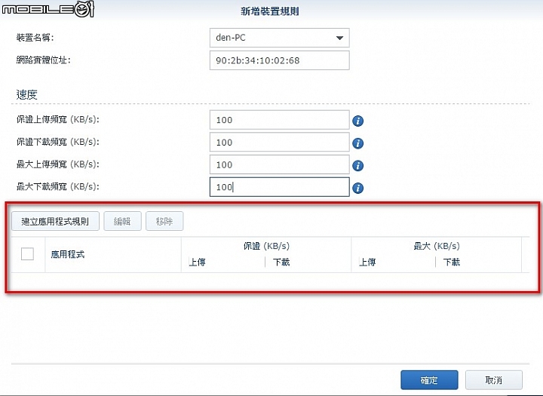This screenshot has width=543, height=396.
Task: Focus the 最大下載頻寬 input field
Action: (280, 187)
